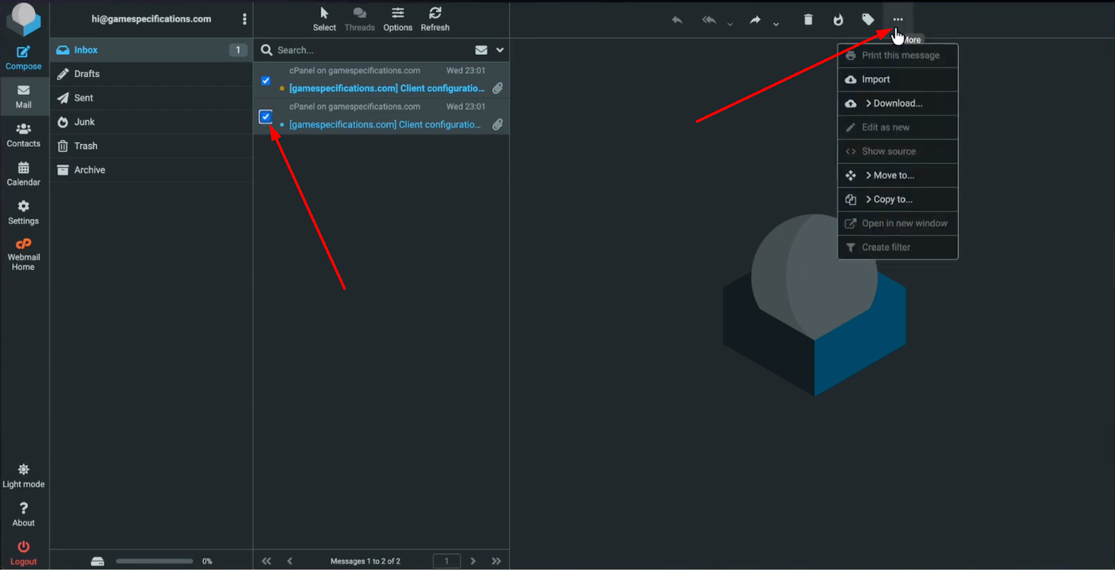The width and height of the screenshot is (1115, 570).
Task: Uncheck the first message checkbox
Action: point(266,80)
